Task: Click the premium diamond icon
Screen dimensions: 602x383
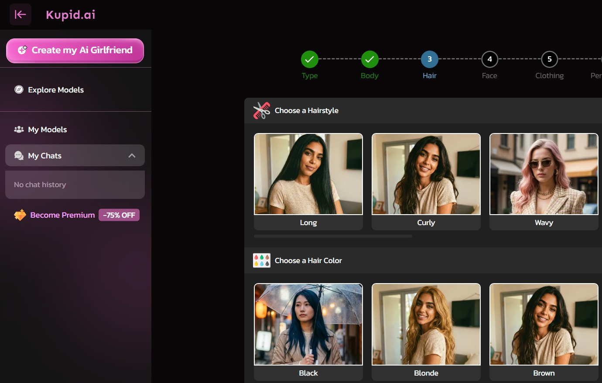Action: pyautogui.click(x=20, y=215)
